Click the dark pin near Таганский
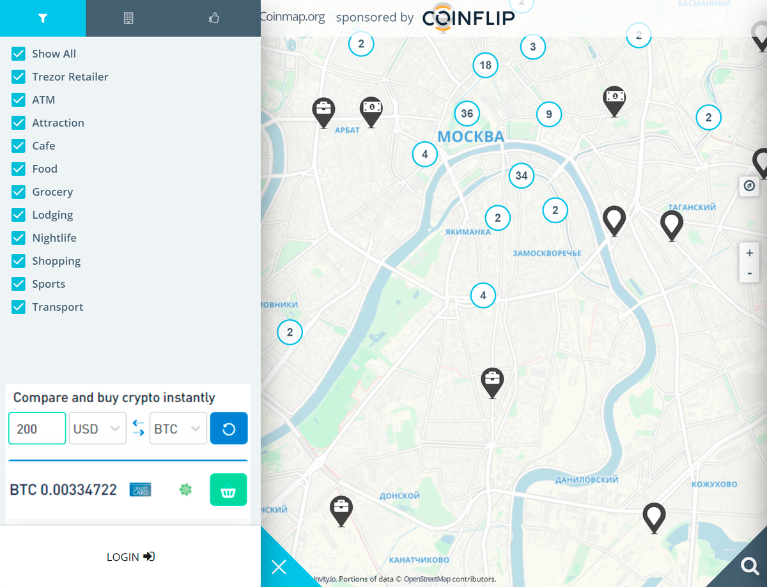Screen dimensions: 767x587 672,223
